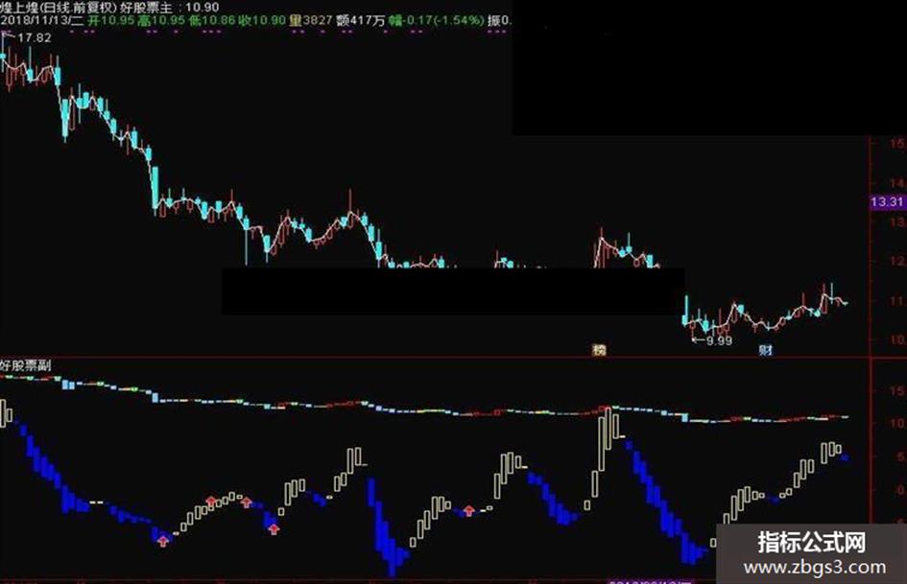
Task: Click the leftmost red arrow buy signal
Action: pos(163,541)
